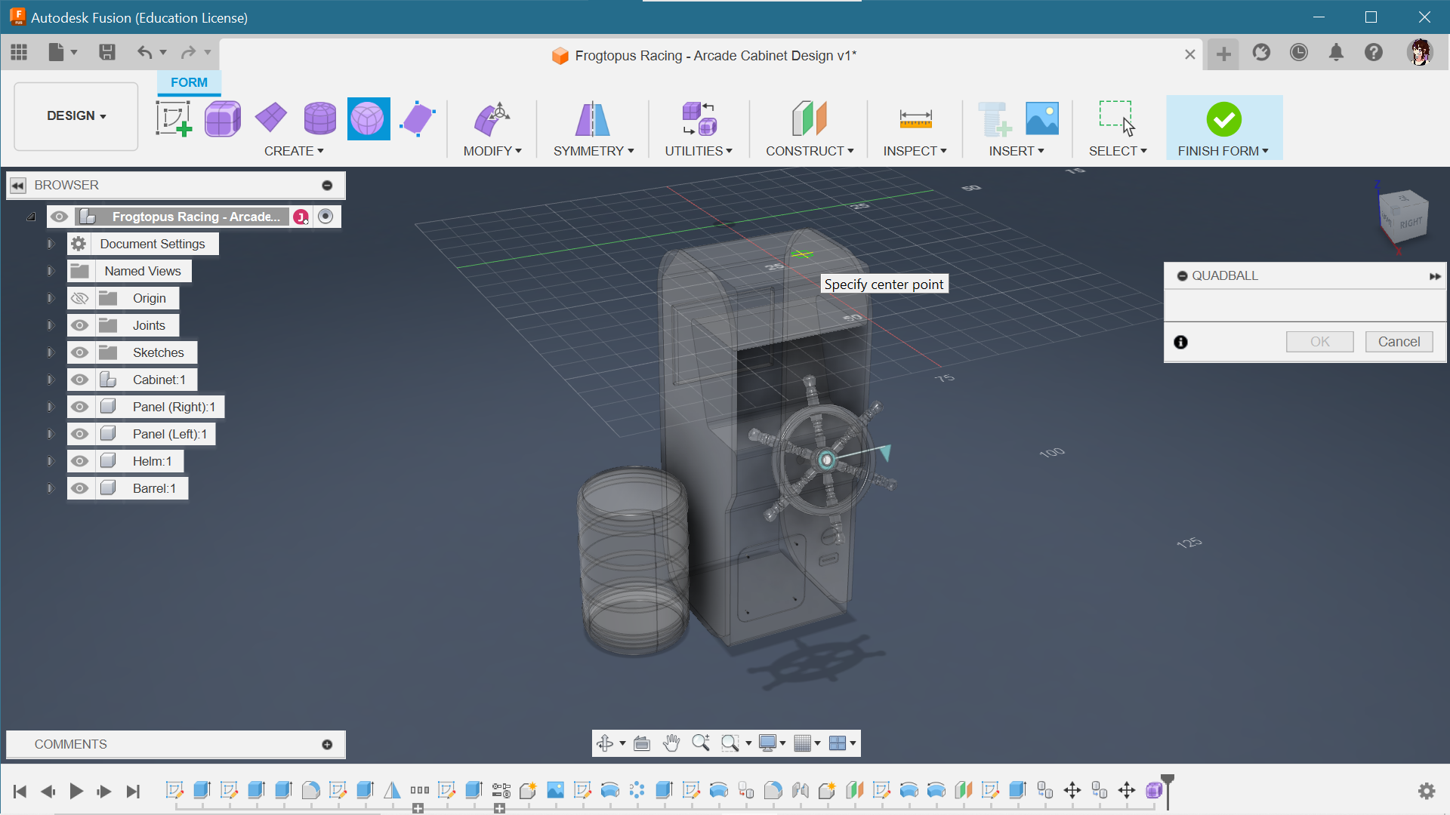Toggle visibility of Panel (Right):1 layer

pos(78,406)
